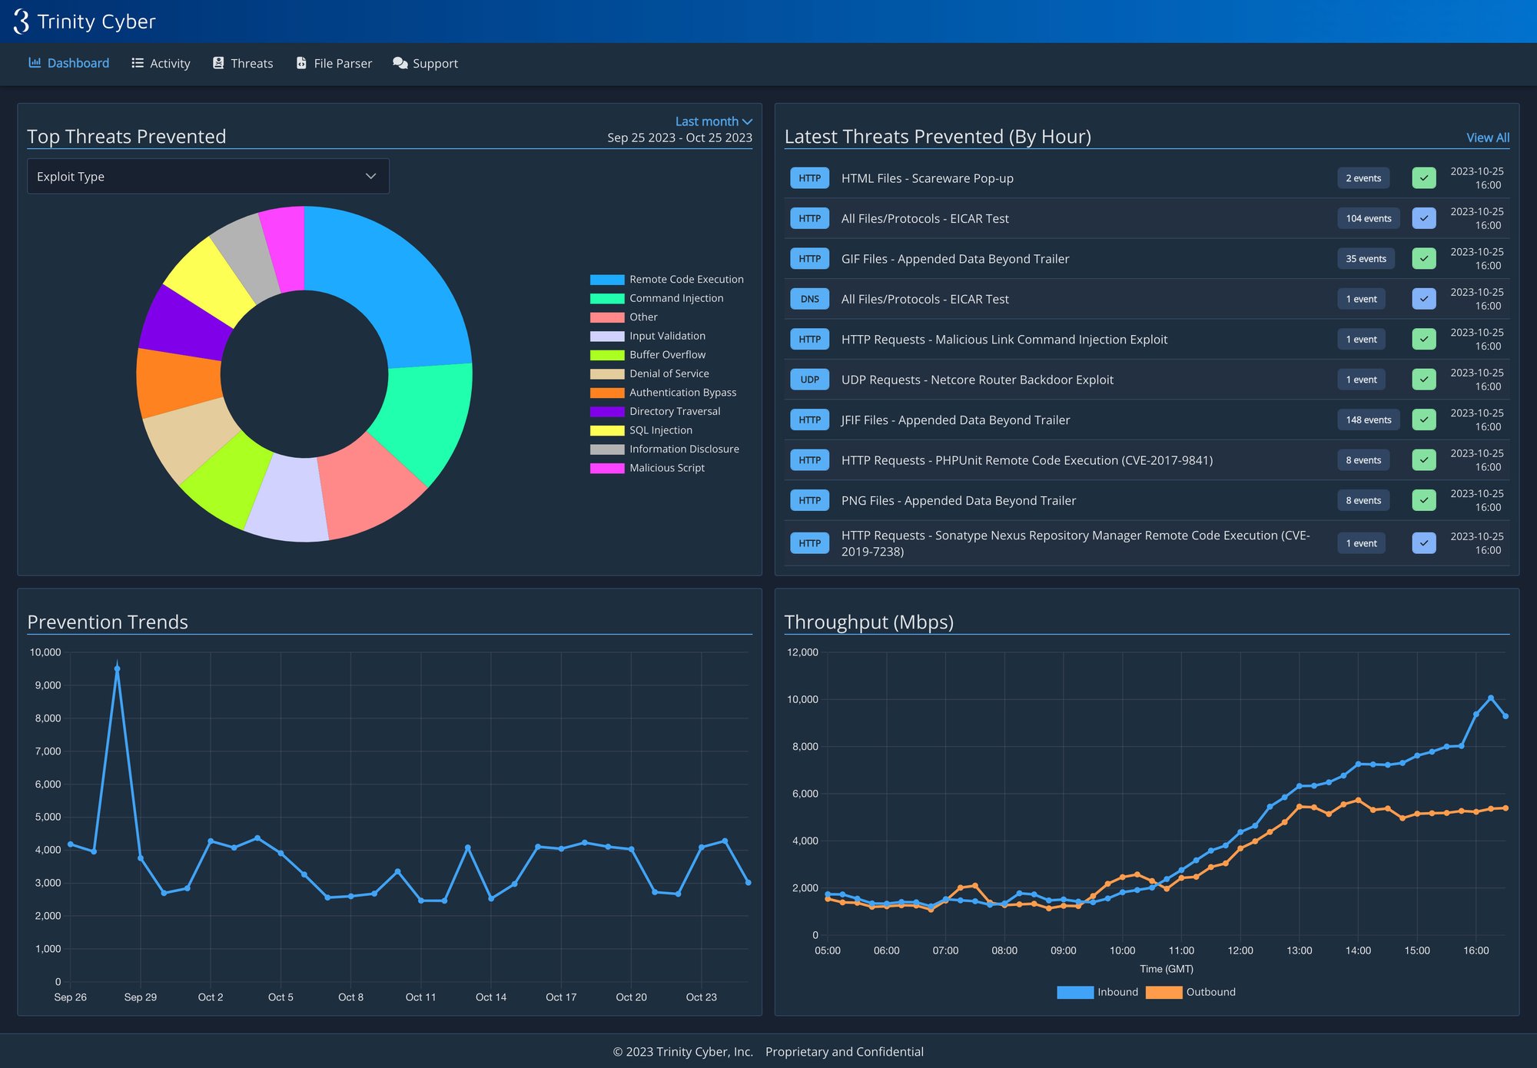Click the Dashboard chart icon
The image size is (1537, 1068).
[35, 63]
